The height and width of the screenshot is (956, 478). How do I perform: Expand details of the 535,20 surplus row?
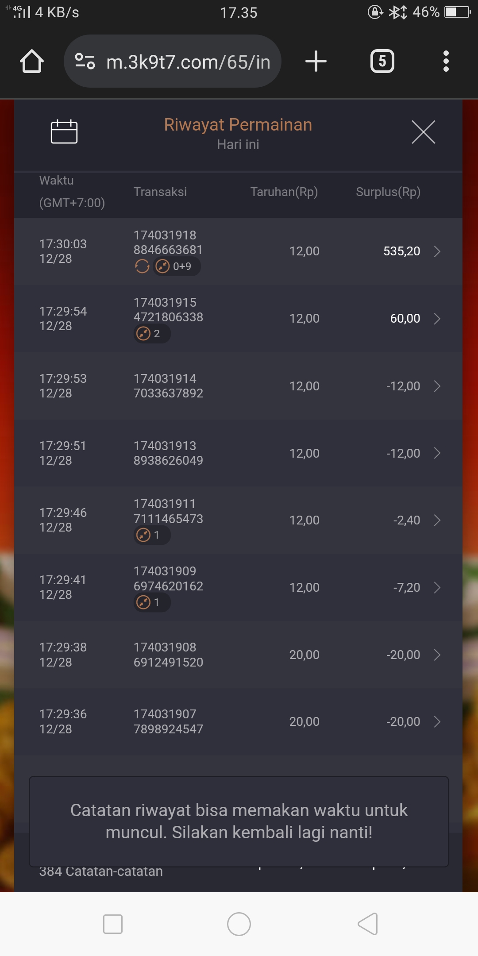[x=437, y=251]
